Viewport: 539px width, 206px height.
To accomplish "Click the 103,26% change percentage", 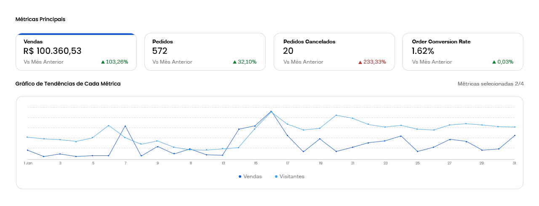I will 117,62.
